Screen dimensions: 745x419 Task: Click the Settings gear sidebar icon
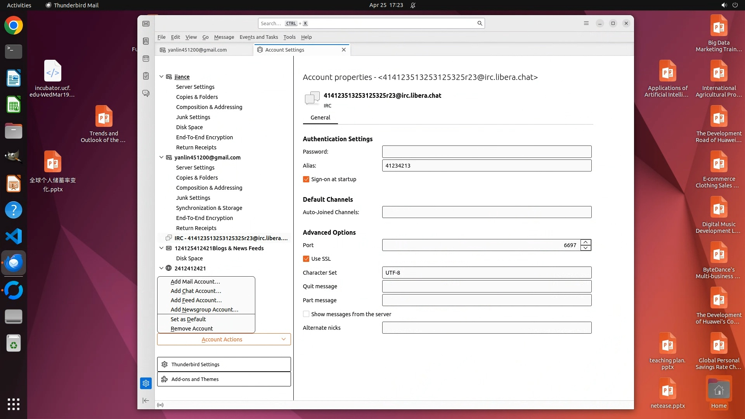pyautogui.click(x=146, y=383)
